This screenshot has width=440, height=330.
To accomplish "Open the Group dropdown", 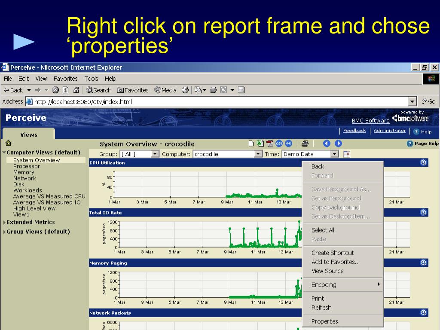I will tap(140, 154).
